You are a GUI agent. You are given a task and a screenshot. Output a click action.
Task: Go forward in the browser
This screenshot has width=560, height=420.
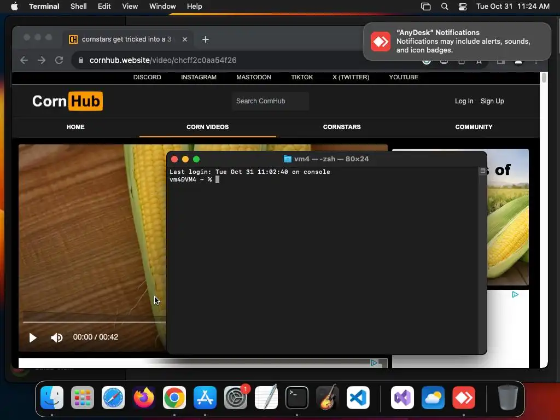click(42, 60)
